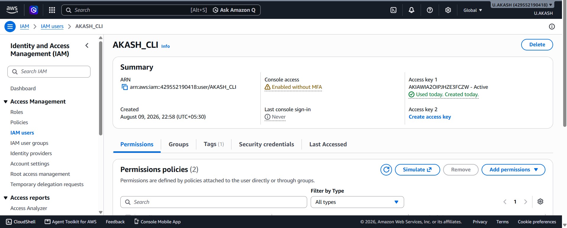Open the All types filter dropdown
The image size is (567, 228).
357,202
